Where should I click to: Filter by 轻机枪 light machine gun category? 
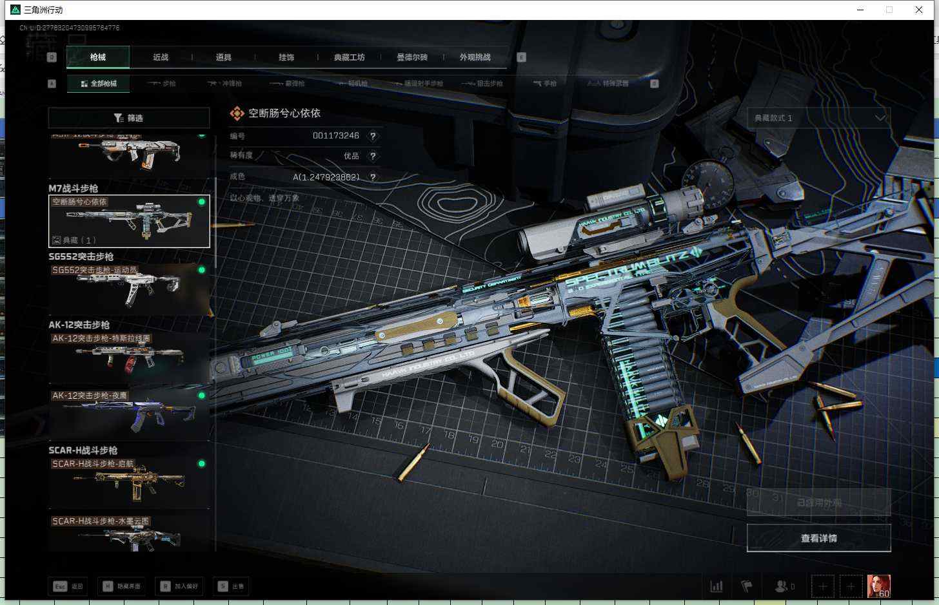coord(352,84)
